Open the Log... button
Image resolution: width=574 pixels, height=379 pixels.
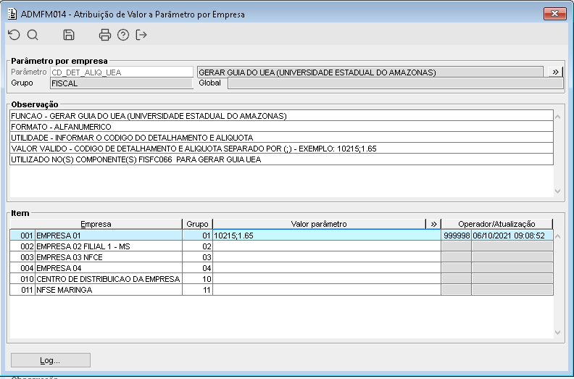(51, 360)
